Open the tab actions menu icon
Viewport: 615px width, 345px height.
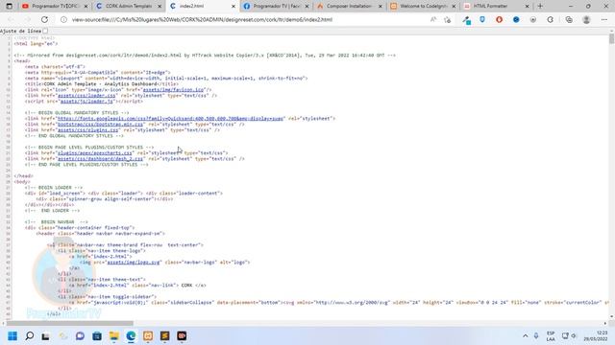(x=9, y=7)
